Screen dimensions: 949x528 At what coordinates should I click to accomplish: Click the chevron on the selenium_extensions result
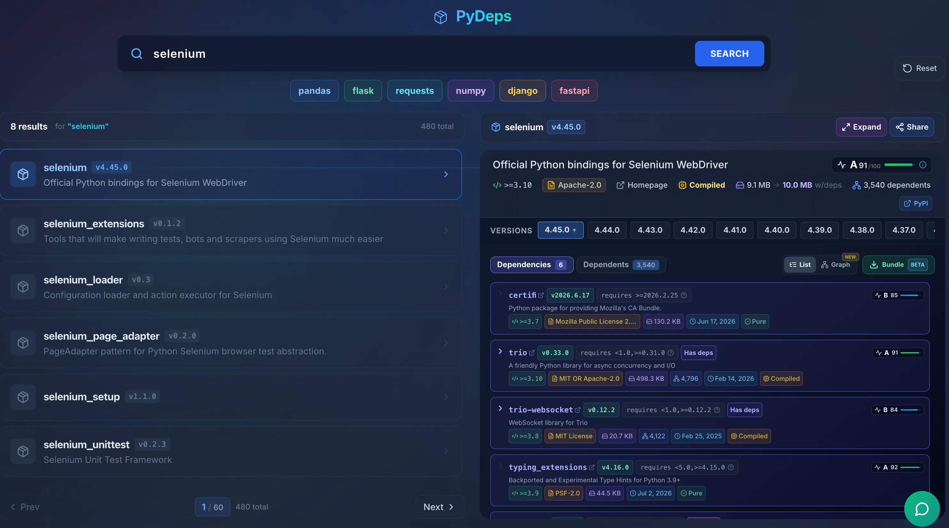point(446,230)
